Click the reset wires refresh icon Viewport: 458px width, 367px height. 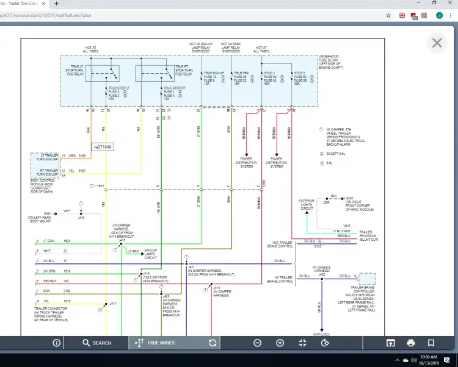pyautogui.click(x=213, y=343)
